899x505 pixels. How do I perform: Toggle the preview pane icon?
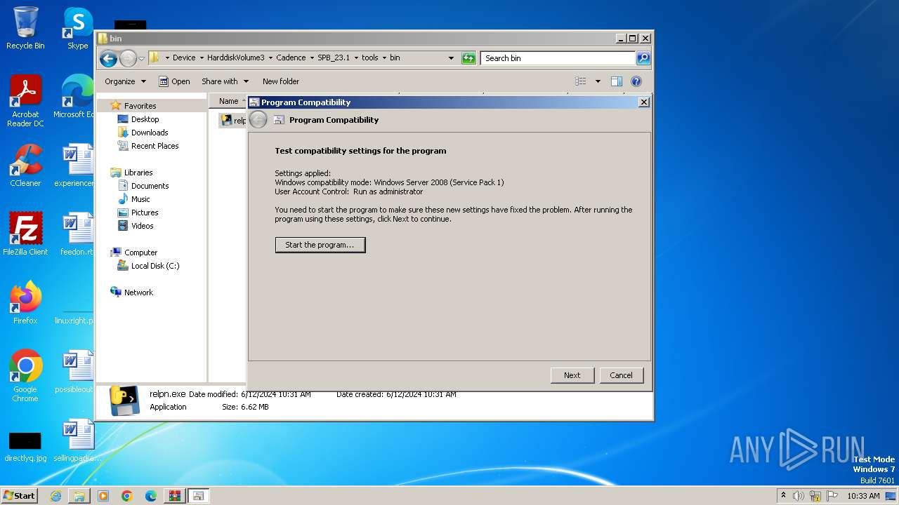coord(617,81)
